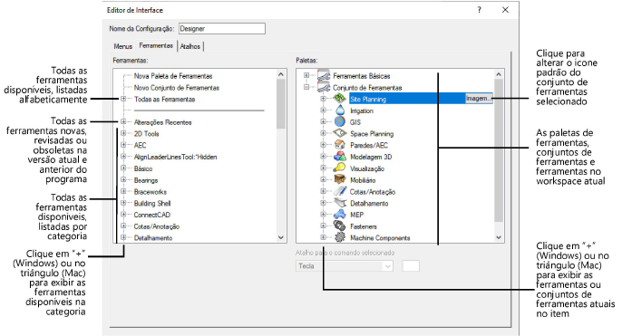Close the Editor de Interface dialog
This screenshot has width=622, height=336.
pyautogui.click(x=505, y=10)
